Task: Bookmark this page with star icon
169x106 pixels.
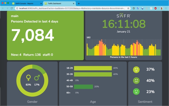Action: click(x=128, y=8)
